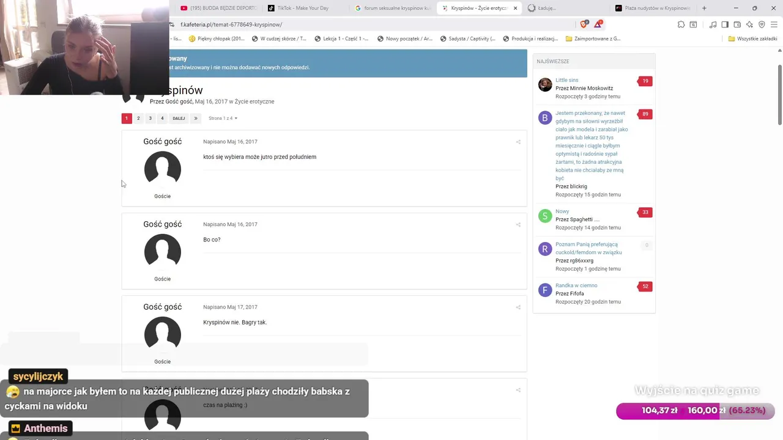
Task: Click guest avatar on the first post
Action: 163,169
